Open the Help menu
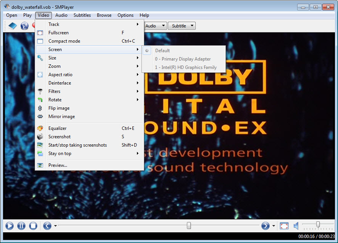Image resolution: width=338 pixels, height=243 pixels. (144, 15)
